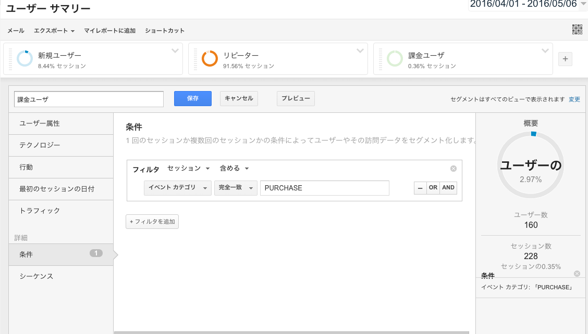The height and width of the screenshot is (334, 588).
Task: Remove the filter using the X icon
Action: coord(453,169)
